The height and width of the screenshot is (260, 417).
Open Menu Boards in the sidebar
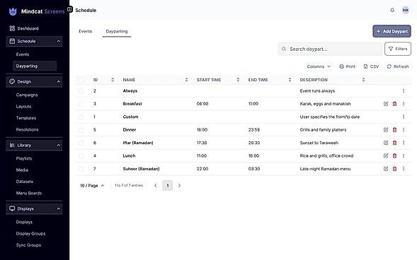tap(29, 193)
